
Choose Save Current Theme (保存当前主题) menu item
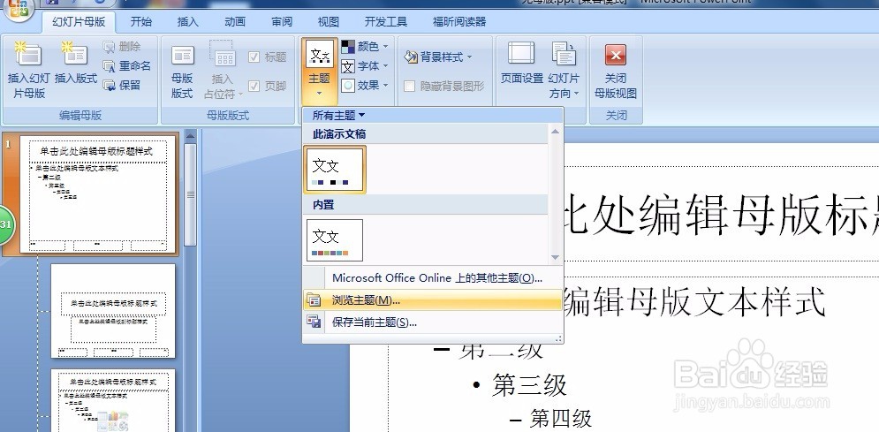[x=432, y=322]
